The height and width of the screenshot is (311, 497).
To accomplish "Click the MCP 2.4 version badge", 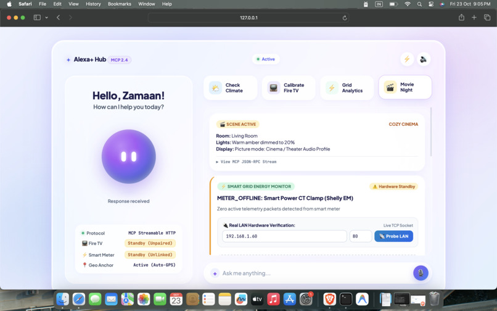I will click(120, 60).
